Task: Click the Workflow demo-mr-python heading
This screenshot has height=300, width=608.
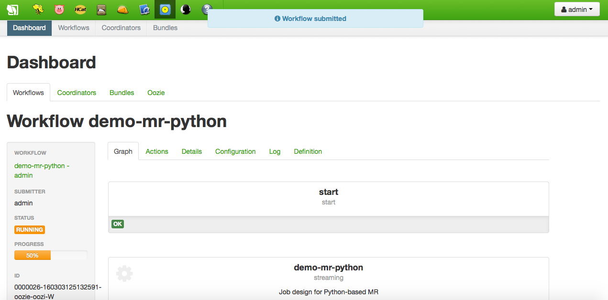Action: (x=117, y=121)
